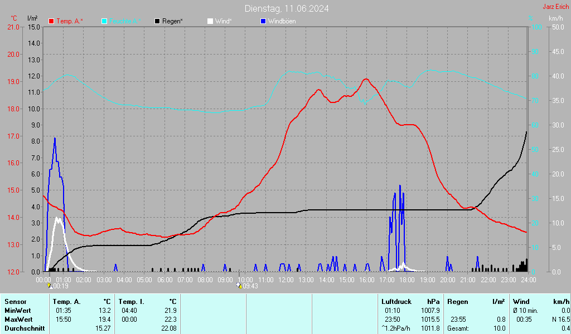571x334 pixels.
Task: Click the Sensor header in the table
Action: [x=15, y=301]
